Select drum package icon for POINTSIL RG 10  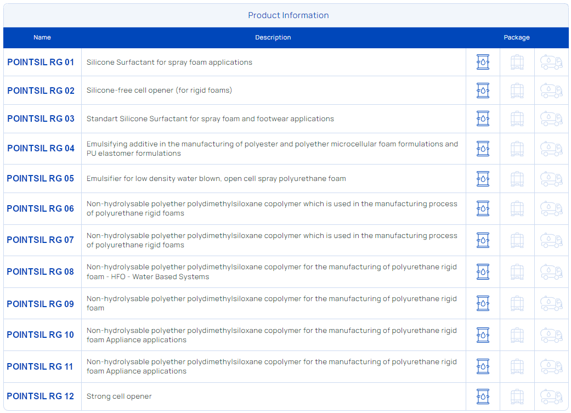[483, 335]
